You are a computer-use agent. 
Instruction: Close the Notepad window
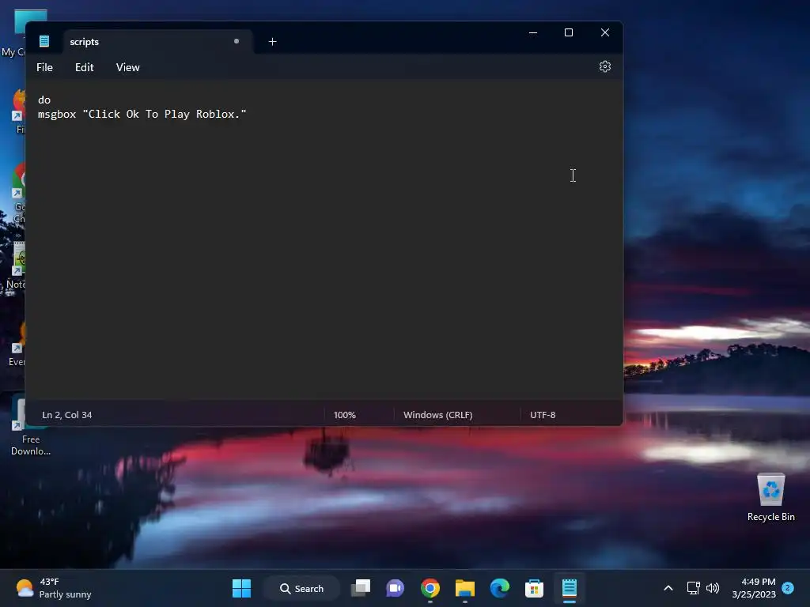click(605, 32)
